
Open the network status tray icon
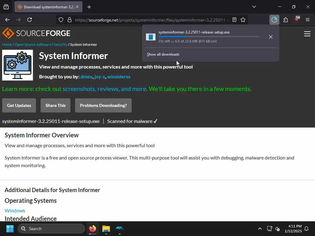coord(269,229)
